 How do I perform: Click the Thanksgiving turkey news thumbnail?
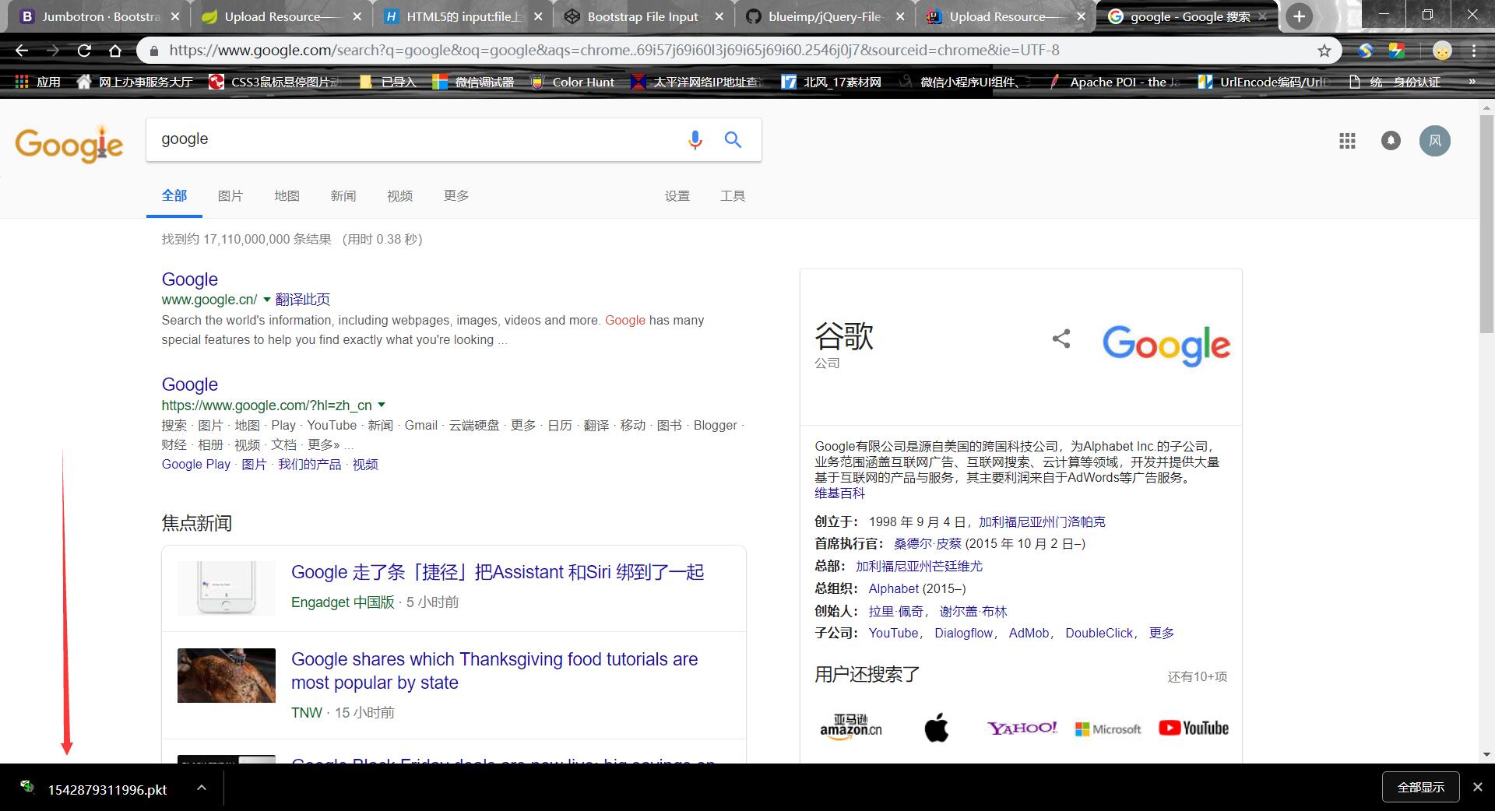coord(227,676)
